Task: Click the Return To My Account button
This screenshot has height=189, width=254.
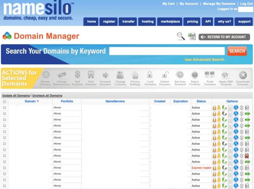Action: tap(224, 37)
